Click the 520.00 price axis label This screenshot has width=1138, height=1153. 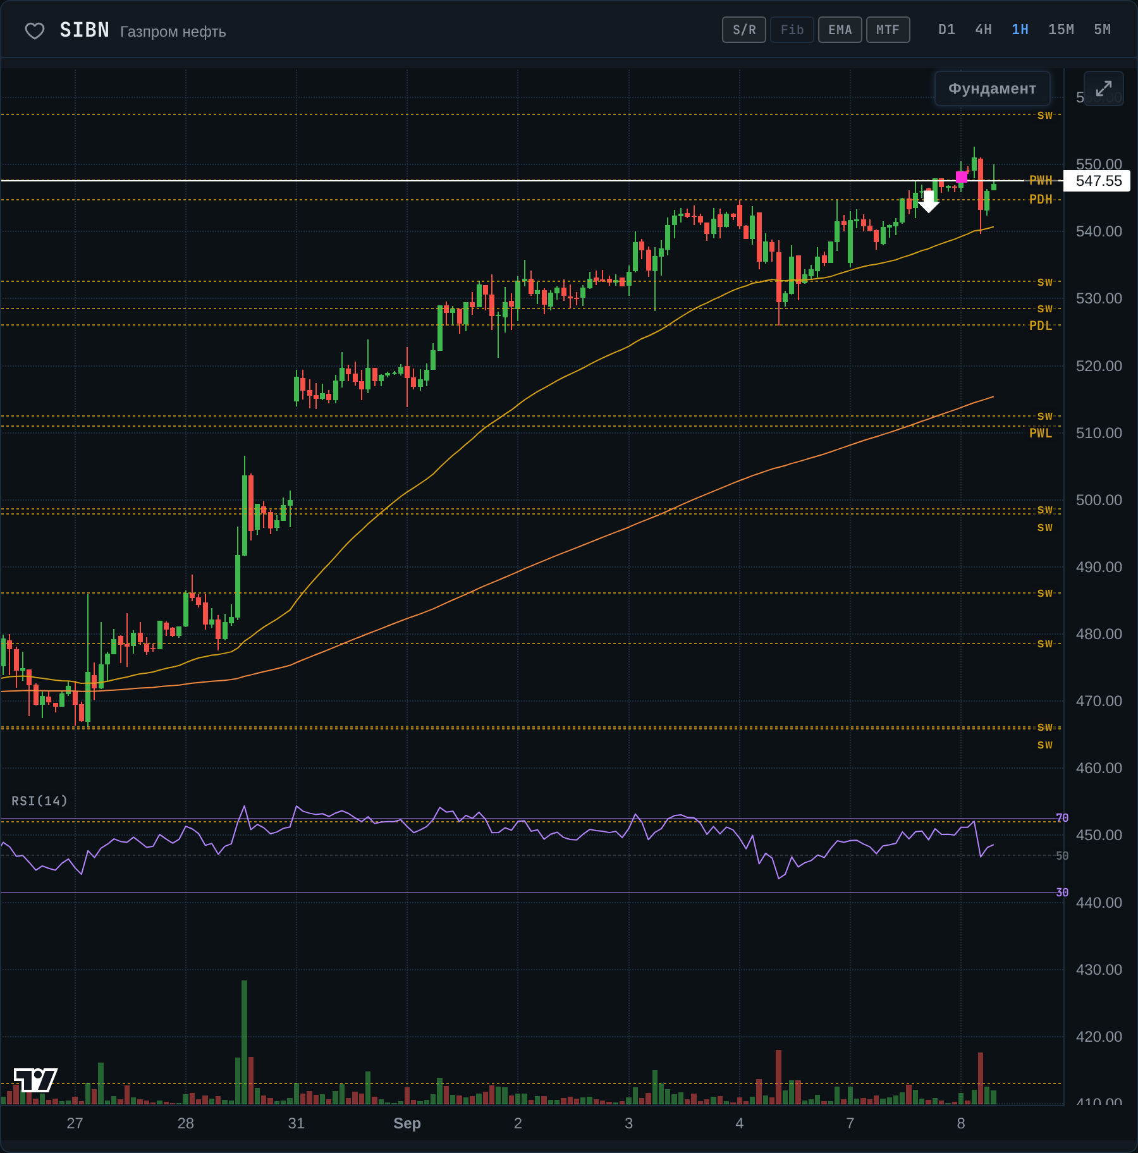coord(1099,366)
